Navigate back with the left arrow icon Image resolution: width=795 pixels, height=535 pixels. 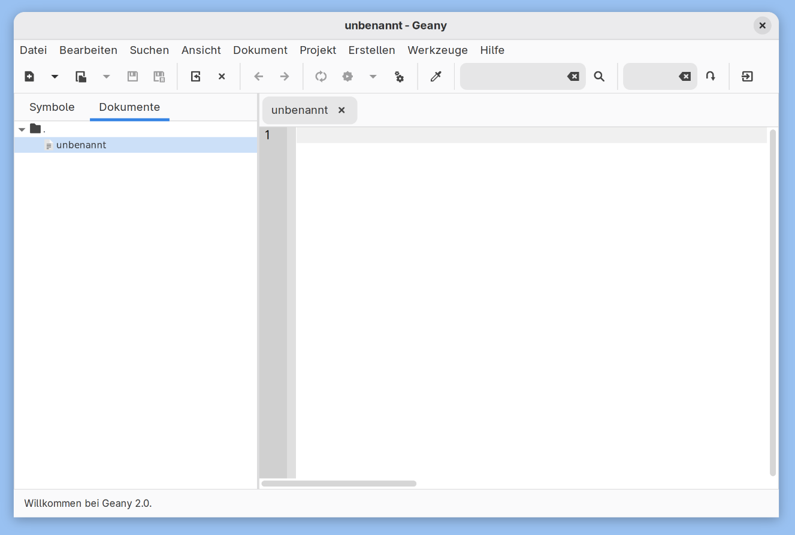click(x=259, y=77)
